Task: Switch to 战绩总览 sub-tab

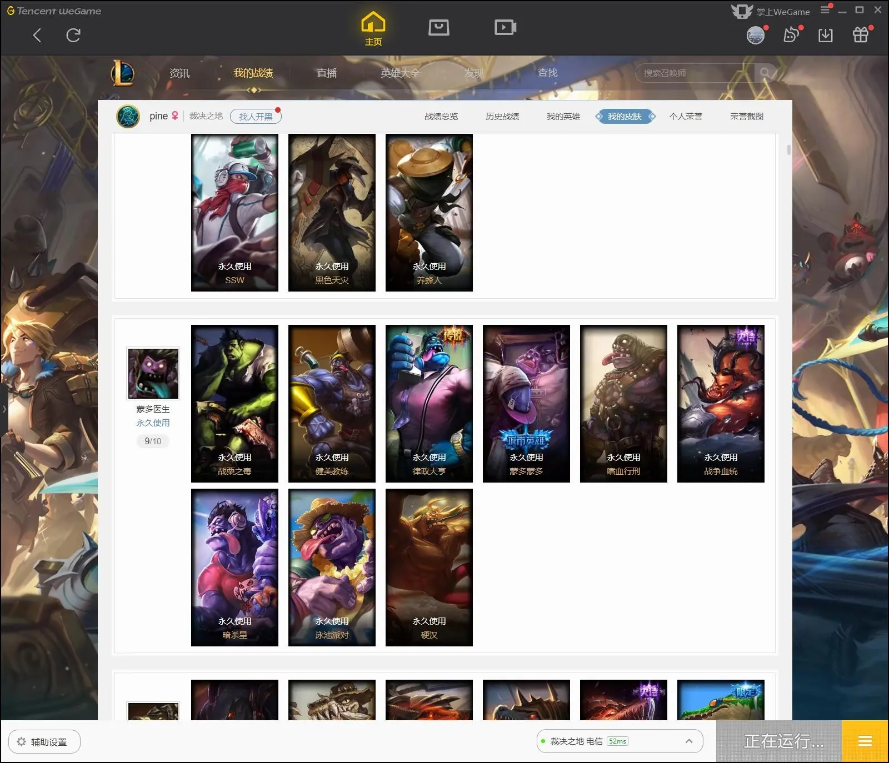Action: (441, 117)
